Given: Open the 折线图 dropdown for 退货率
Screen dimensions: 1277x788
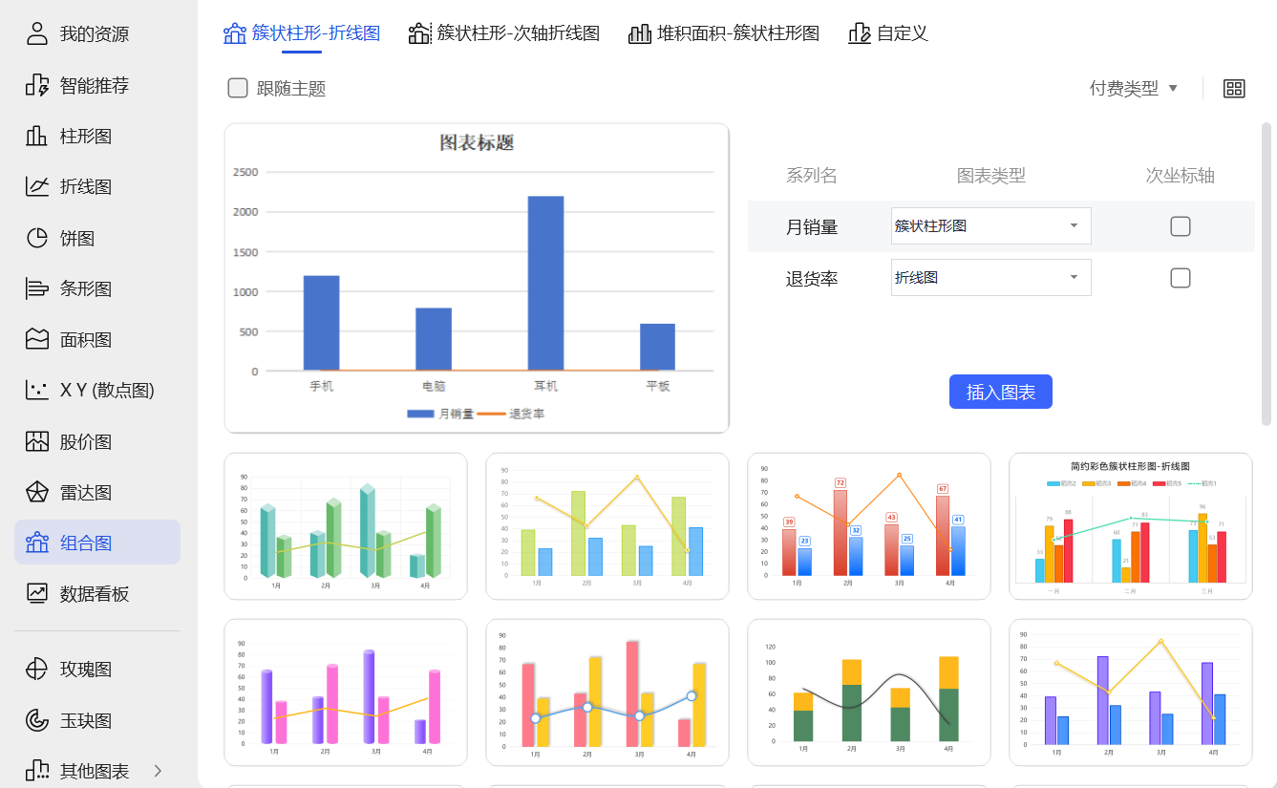Looking at the screenshot, I should (x=990, y=277).
